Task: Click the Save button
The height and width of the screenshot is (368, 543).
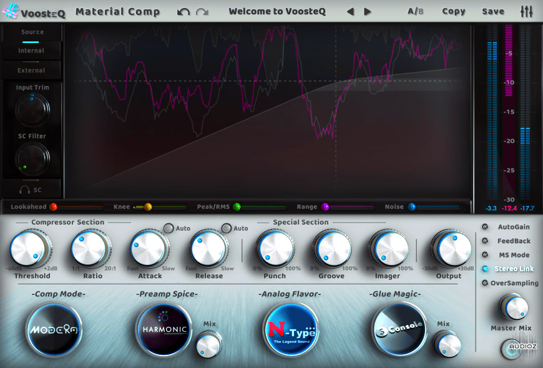Action: (x=493, y=11)
